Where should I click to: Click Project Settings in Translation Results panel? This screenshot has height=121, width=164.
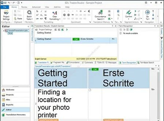pos(44,30)
